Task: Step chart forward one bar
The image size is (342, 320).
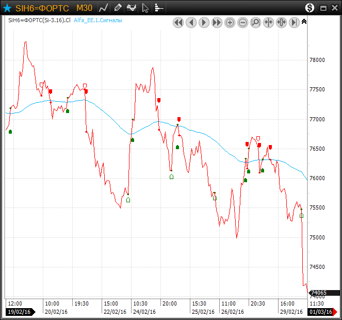Action: click(x=204, y=22)
